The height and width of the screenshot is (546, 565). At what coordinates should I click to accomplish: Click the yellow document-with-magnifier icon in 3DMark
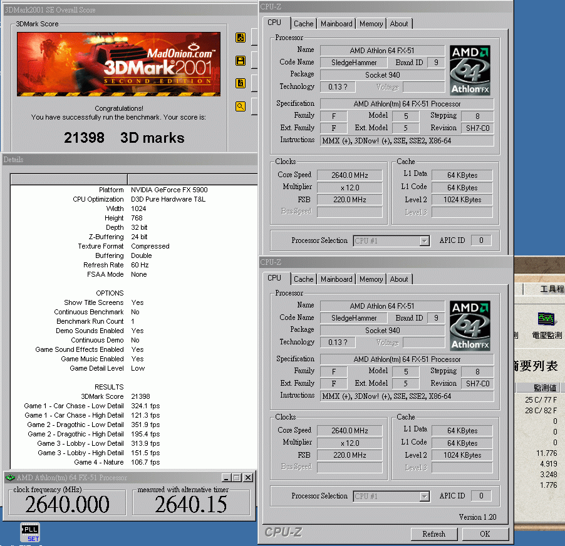[241, 83]
